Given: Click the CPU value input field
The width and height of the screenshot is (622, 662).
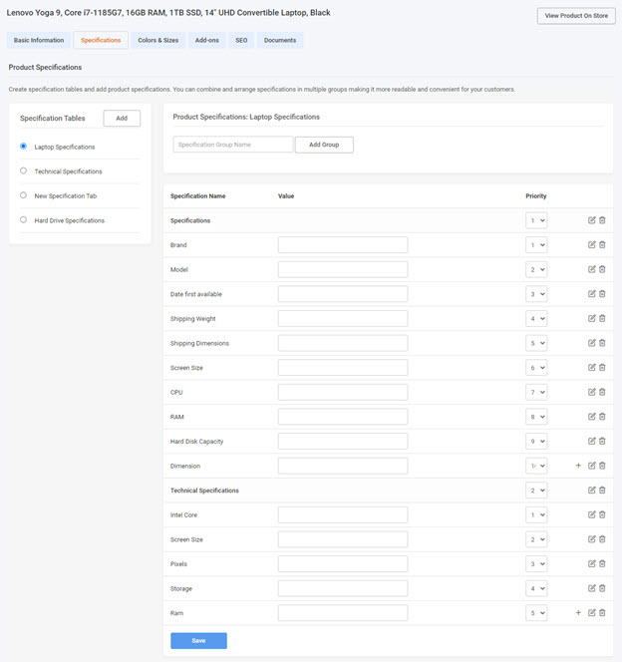Looking at the screenshot, I should click(x=343, y=392).
